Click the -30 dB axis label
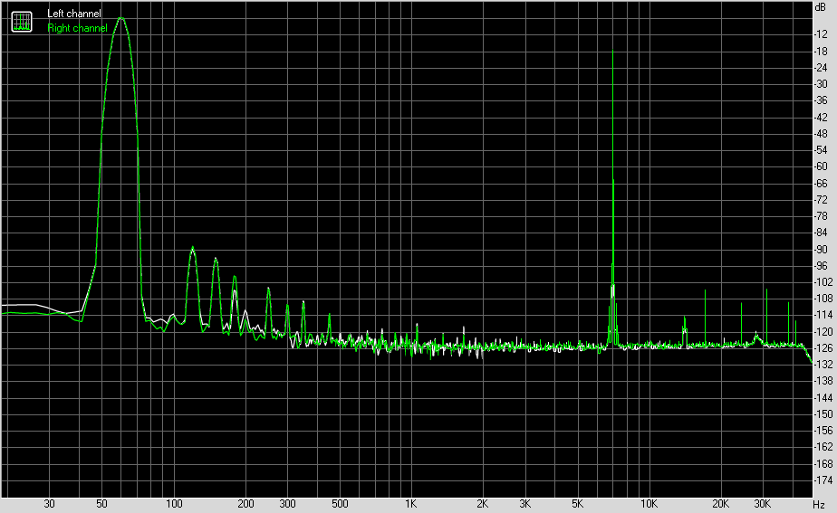Viewport: 837px width, 513px height. tap(821, 84)
